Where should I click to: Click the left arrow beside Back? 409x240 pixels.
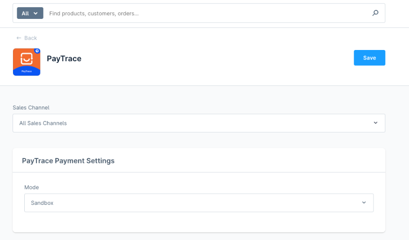point(18,38)
